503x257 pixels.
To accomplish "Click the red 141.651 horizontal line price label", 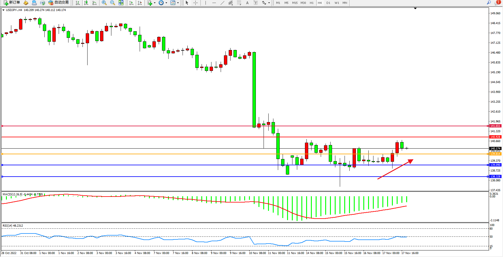I will tap(495, 126).
